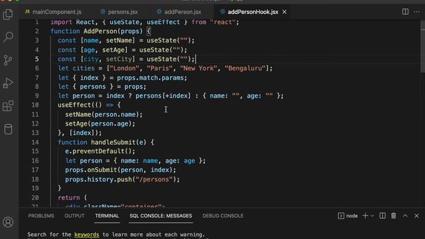Click "handleSubmit" function name
425x239 pixels.
113,142
